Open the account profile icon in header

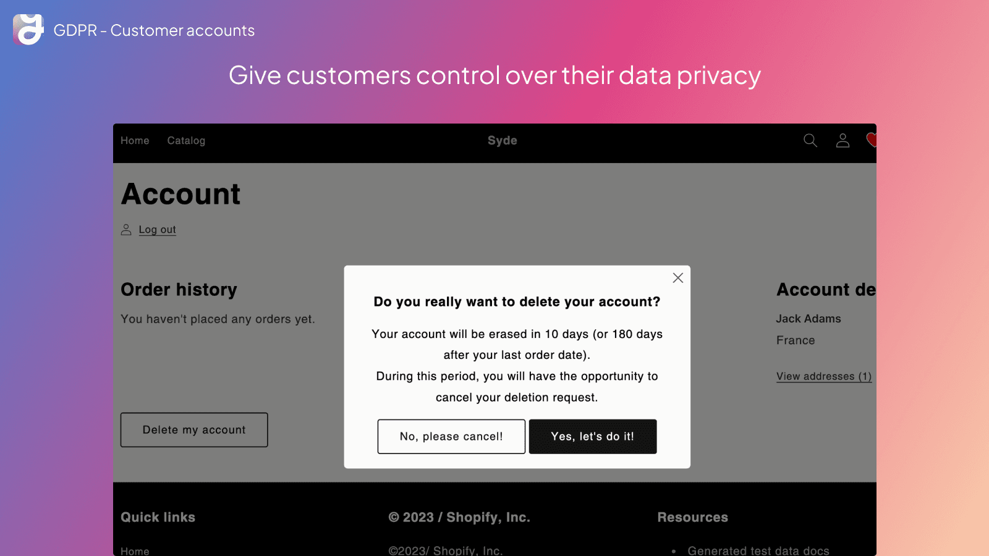point(843,141)
